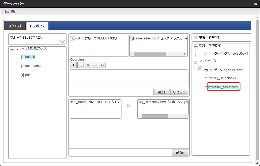Select price in the query tree
The image size is (260, 166).
29,75
